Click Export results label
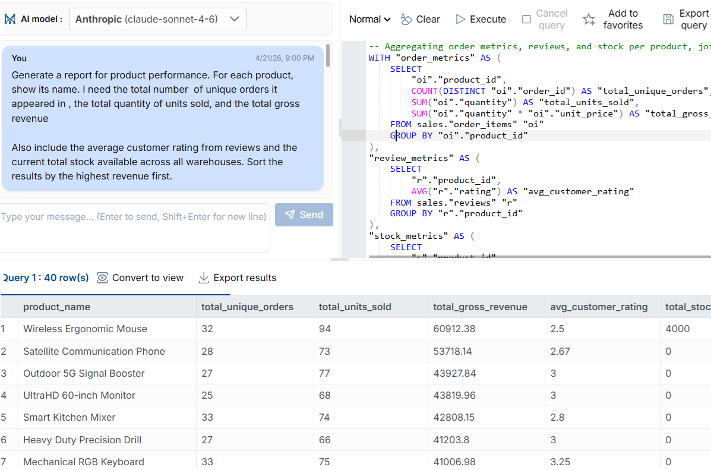711x470 pixels. 245,277
